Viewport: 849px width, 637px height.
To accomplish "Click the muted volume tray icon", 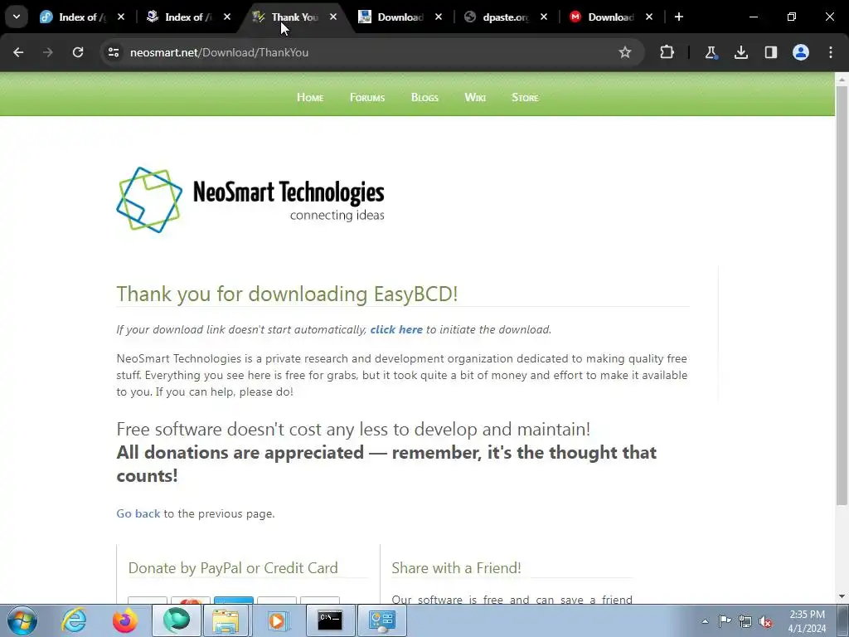I will (x=765, y=621).
